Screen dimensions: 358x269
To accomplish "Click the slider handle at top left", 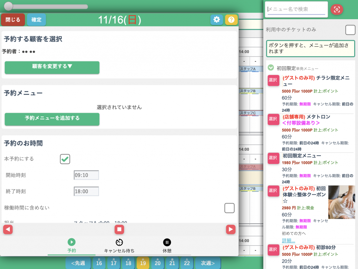I will pos(8,6).
